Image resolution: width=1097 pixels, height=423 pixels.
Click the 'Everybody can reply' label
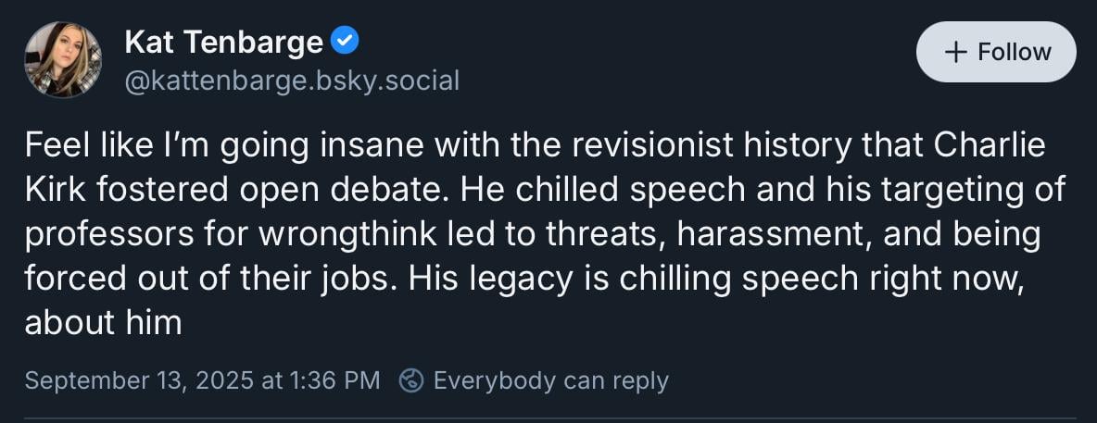pyautogui.click(x=550, y=380)
